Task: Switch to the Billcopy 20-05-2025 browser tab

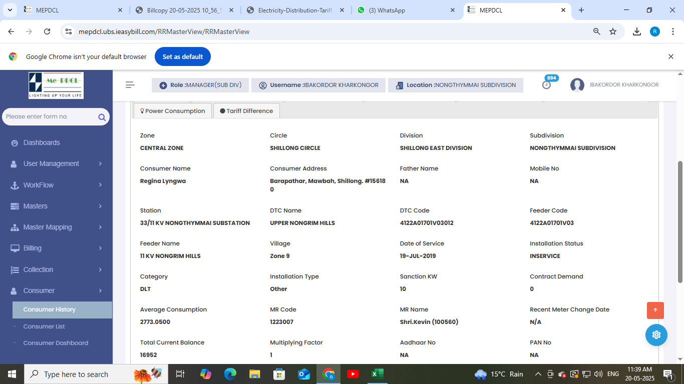Action: [x=185, y=10]
